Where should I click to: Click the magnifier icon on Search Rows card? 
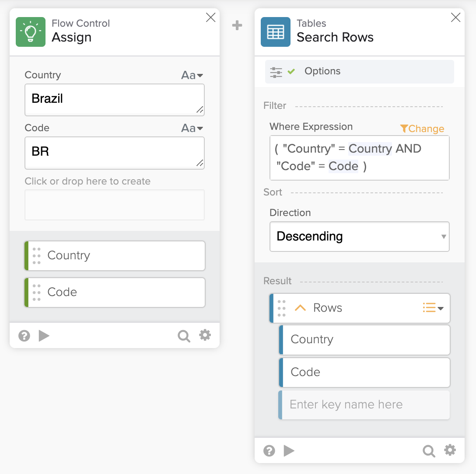(x=429, y=451)
